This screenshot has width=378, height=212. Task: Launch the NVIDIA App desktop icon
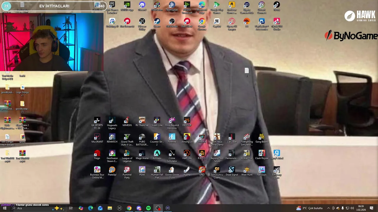pyautogui.click(x=127, y=6)
